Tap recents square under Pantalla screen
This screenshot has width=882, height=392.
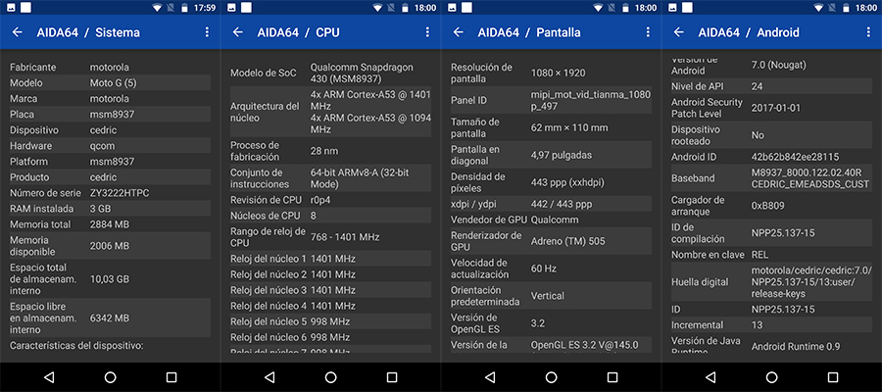[612, 377]
